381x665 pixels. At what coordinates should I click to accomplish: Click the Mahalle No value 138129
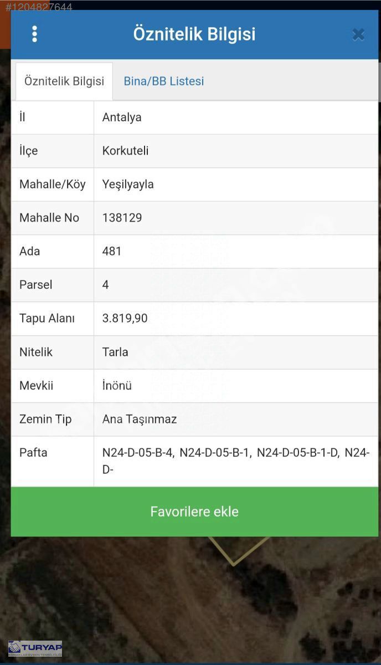click(122, 218)
